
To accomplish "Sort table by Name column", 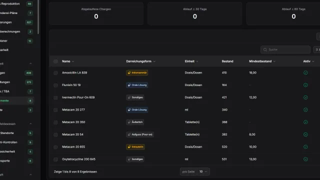I will 68,61.
